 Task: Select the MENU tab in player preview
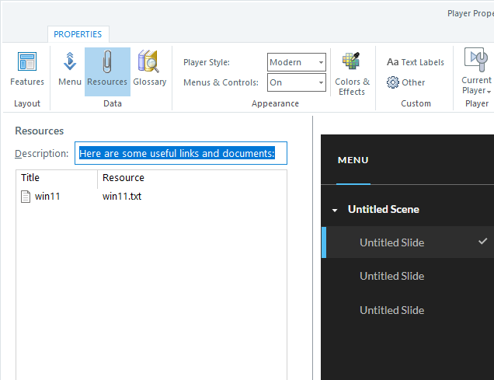point(353,160)
